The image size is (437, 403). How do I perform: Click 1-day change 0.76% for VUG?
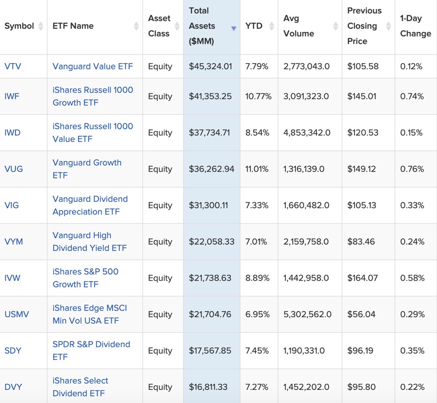[412, 169]
